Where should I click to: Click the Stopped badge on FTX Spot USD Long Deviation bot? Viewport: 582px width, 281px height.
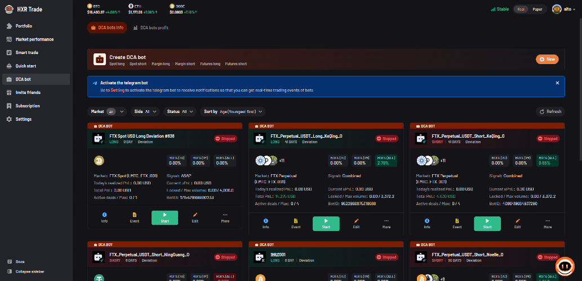point(226,138)
